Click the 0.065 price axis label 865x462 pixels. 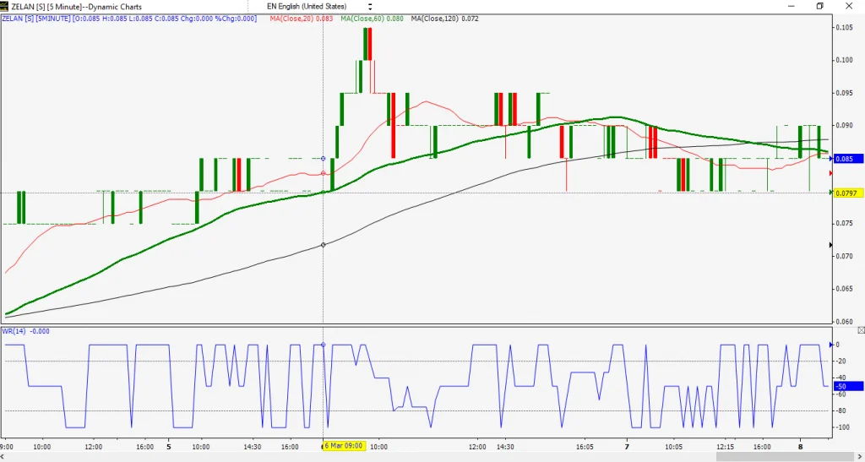845,288
